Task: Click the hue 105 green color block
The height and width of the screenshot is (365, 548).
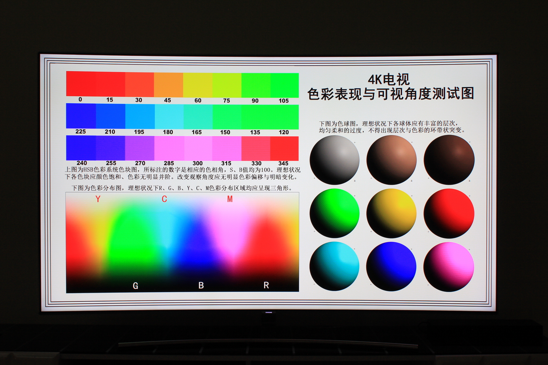Action: point(285,84)
